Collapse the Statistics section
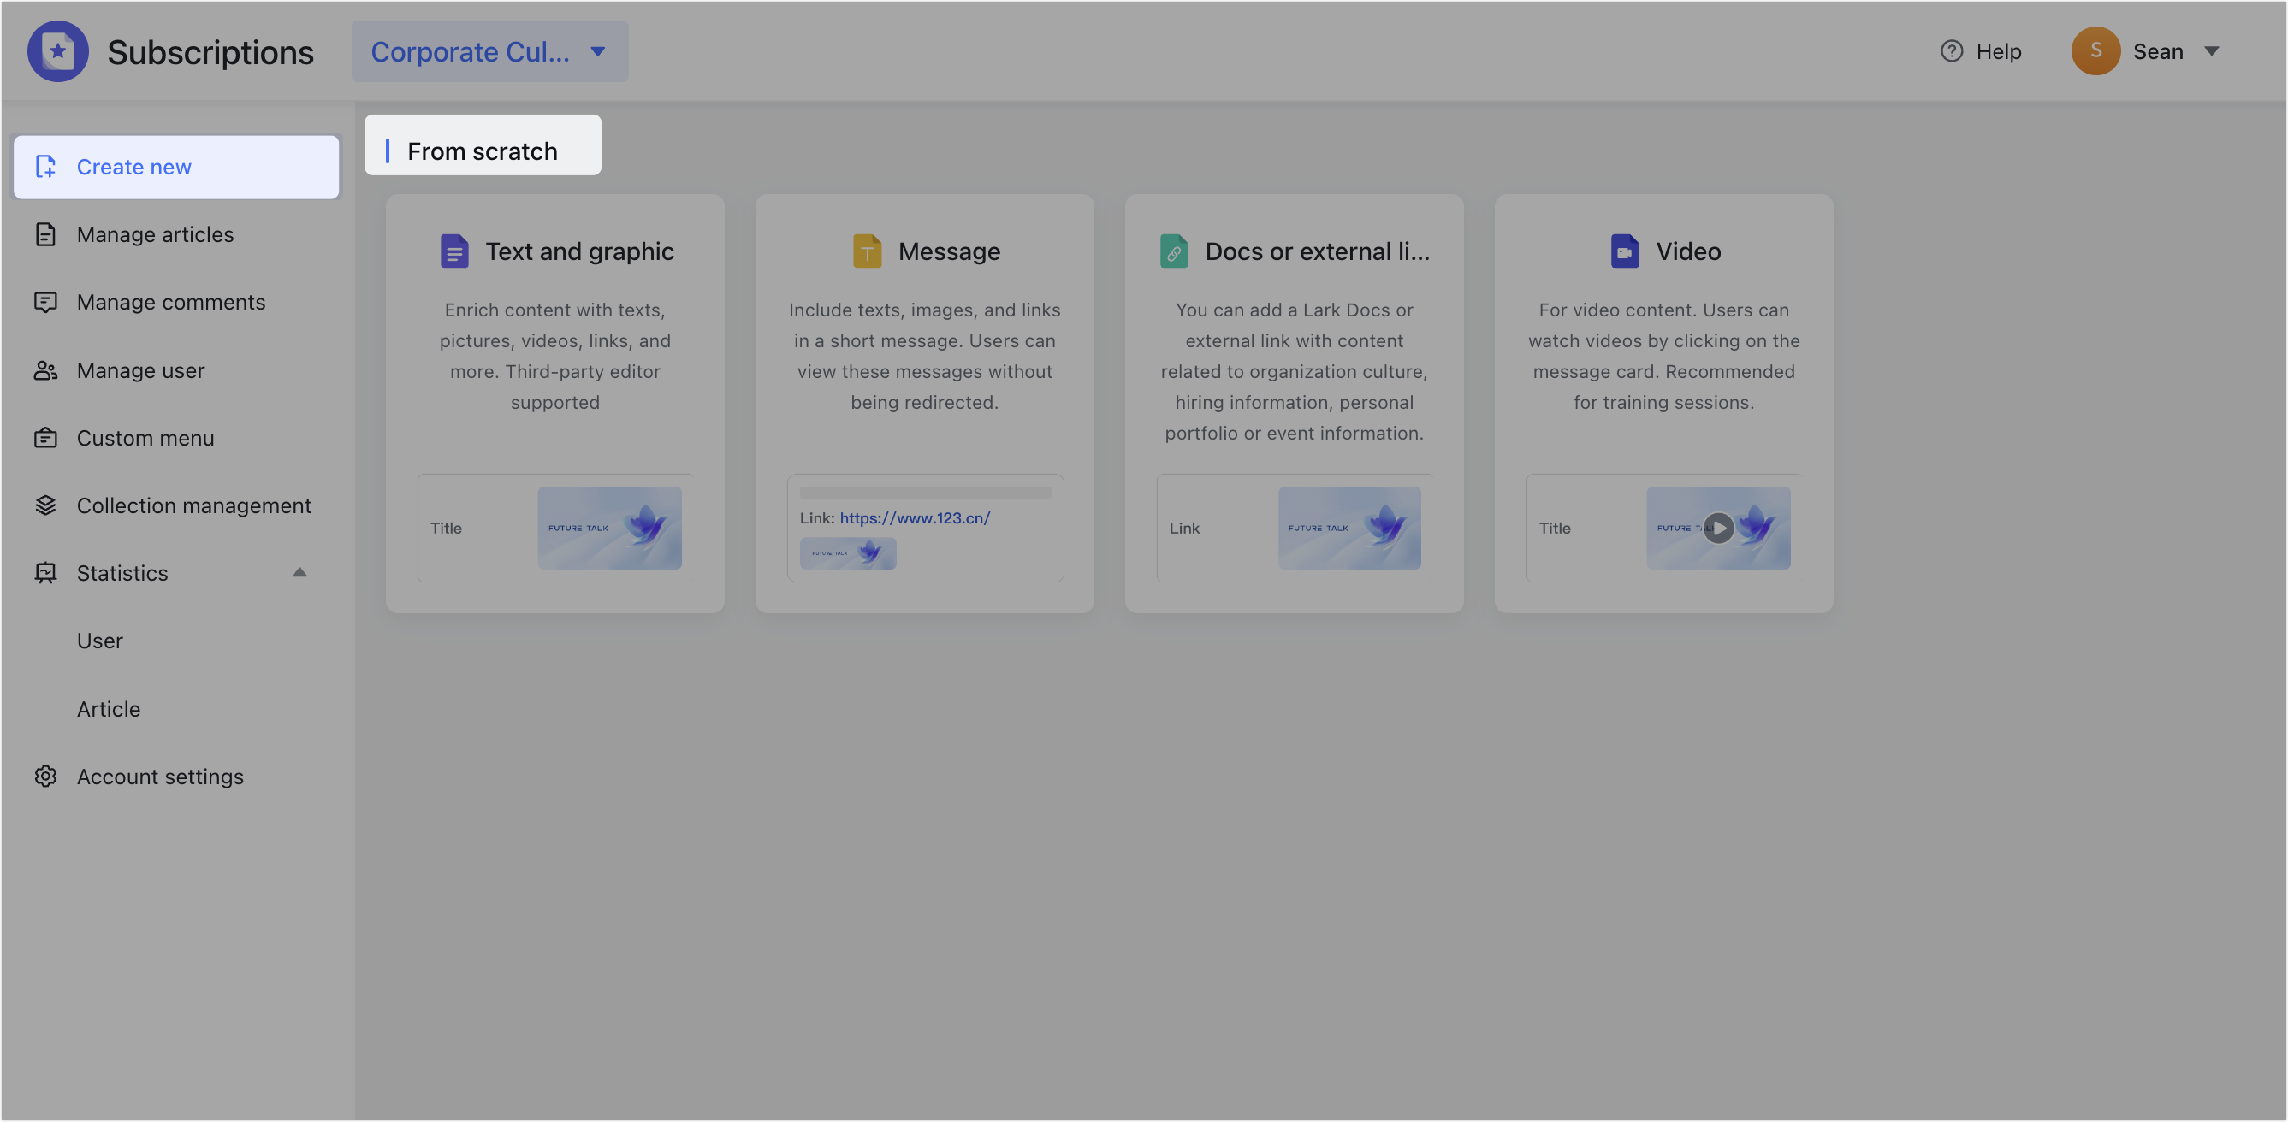 299,572
